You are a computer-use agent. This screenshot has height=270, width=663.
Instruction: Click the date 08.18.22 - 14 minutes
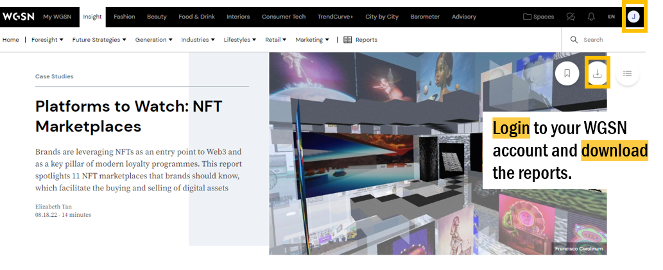tap(63, 215)
